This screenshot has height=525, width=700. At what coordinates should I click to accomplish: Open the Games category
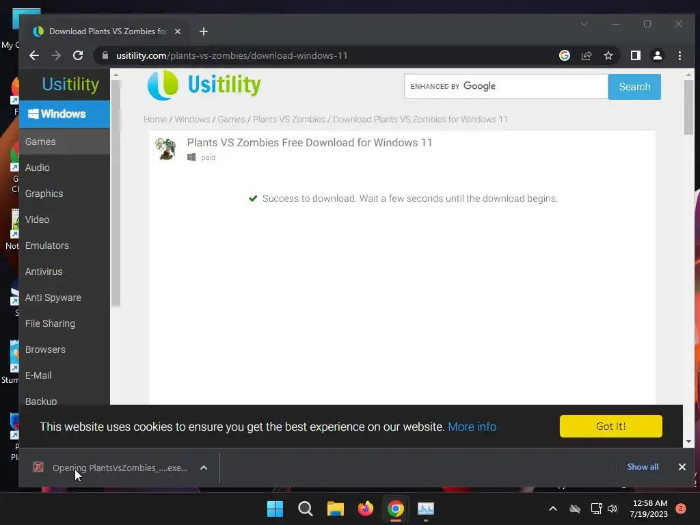(x=64, y=142)
